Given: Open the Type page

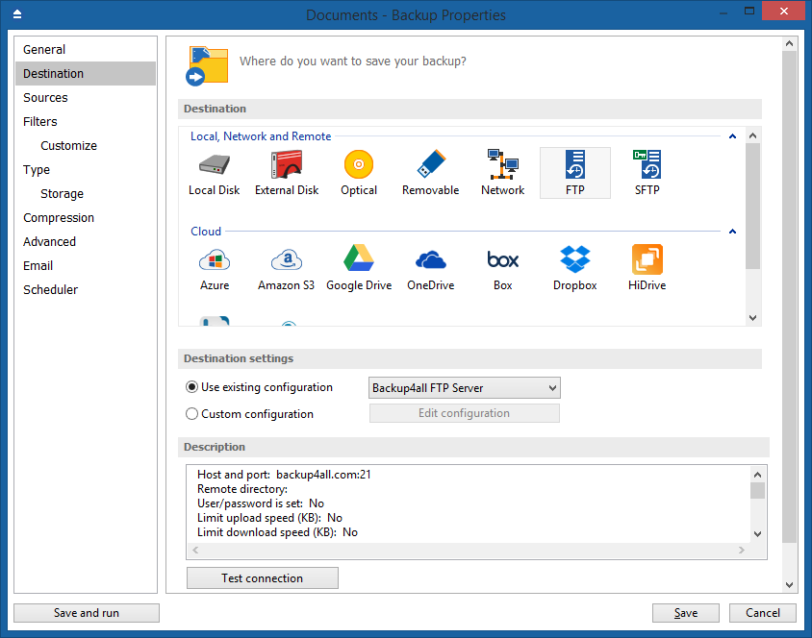Looking at the screenshot, I should (x=86, y=169).
